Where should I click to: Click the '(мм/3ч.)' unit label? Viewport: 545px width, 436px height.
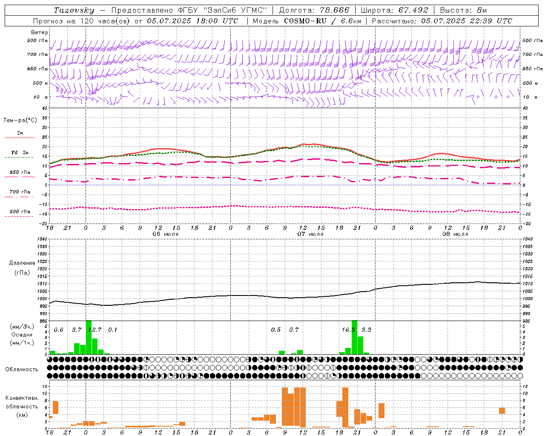coord(22,327)
